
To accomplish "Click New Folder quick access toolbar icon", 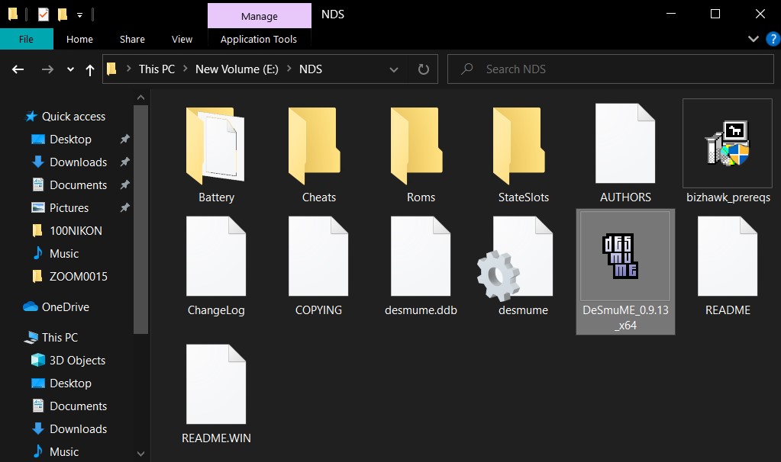I will tap(63, 14).
